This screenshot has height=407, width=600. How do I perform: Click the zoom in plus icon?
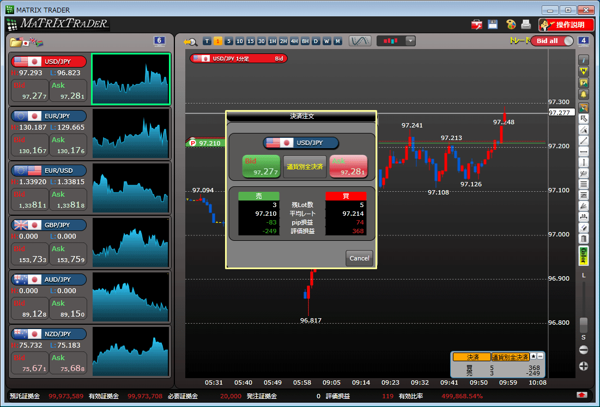pos(584,366)
